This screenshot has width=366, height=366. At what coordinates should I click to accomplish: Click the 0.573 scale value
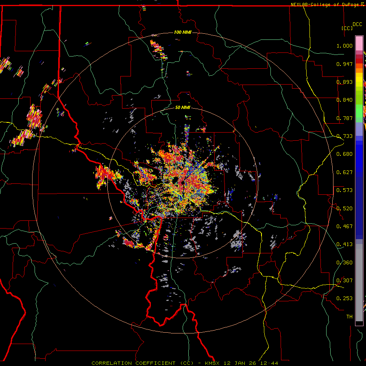(x=344, y=190)
